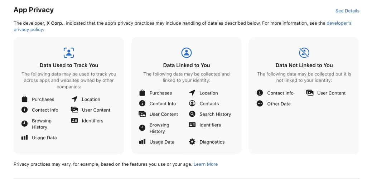
Task: Click the Usage Data bar chart icon in tracking card
Action: (24, 137)
